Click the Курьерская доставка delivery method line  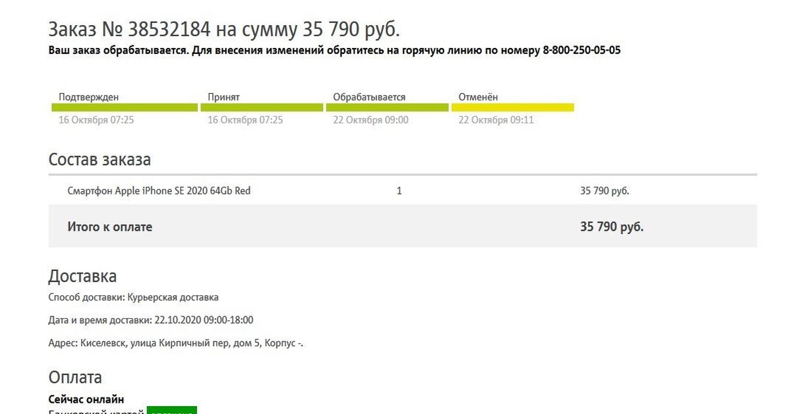tap(133, 297)
